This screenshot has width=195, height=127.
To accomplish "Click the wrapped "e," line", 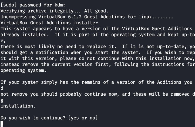I will point(2,41).
